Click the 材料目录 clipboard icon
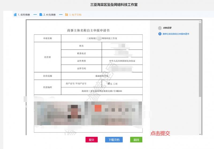Image resolution: width=214 pixels, height=149 pixels. click(x=160, y=28)
